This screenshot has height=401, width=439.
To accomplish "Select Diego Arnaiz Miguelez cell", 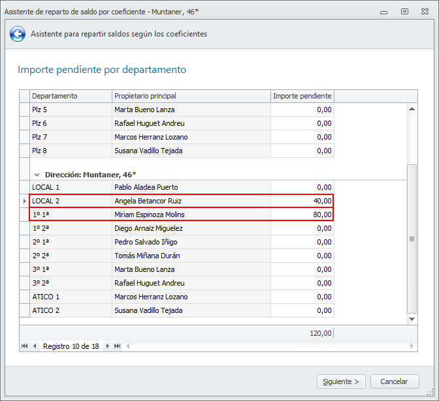I will tap(191, 228).
